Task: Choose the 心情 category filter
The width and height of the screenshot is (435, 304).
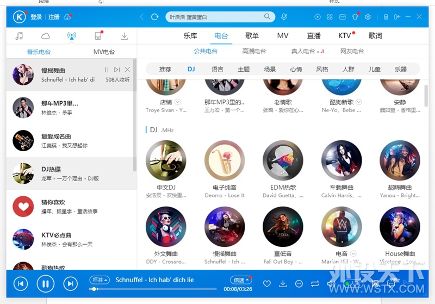Action: pos(296,69)
